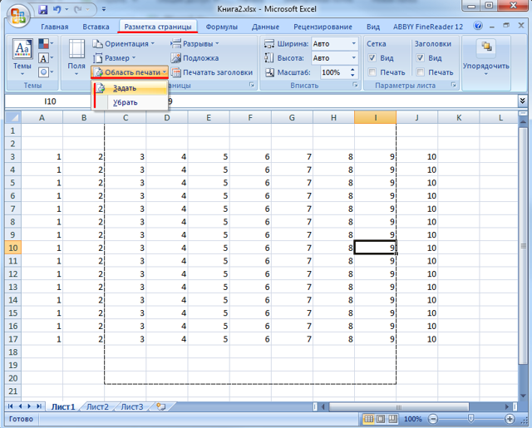Switch to the Формулы tab
Screen dimensions: 532x428
(x=222, y=27)
